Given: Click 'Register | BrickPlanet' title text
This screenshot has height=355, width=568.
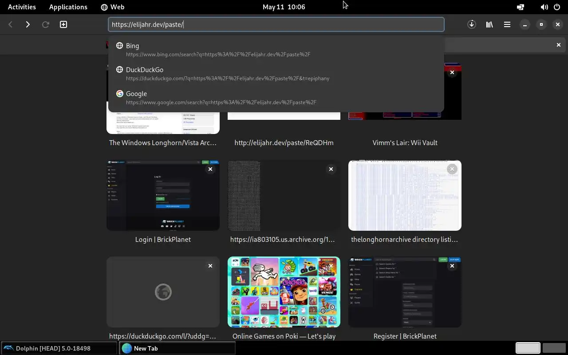Looking at the screenshot, I should click(x=405, y=336).
